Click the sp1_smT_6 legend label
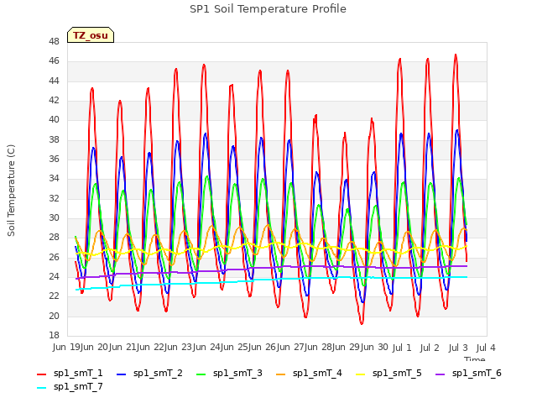Viewport: 537px width, 403px height. pos(477,373)
